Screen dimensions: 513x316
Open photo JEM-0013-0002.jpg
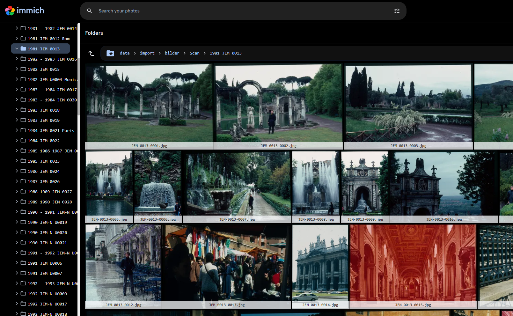pyautogui.click(x=279, y=107)
